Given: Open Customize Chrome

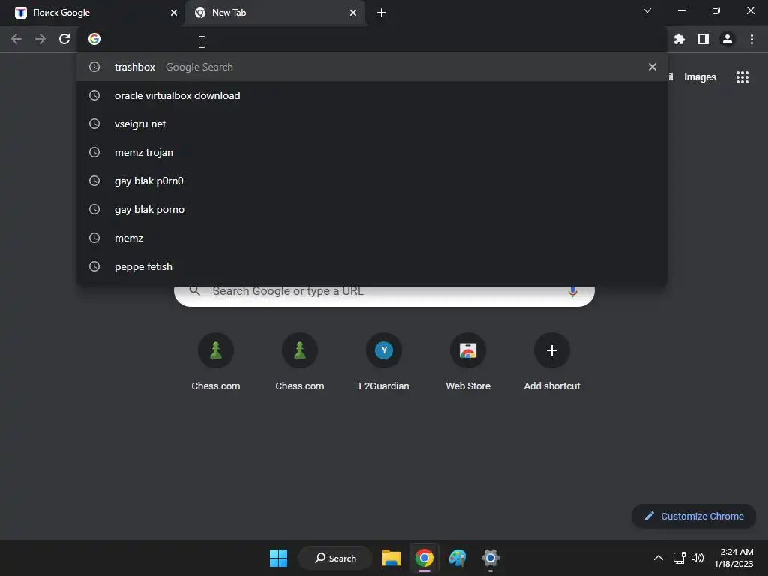Looking at the screenshot, I should 694,516.
